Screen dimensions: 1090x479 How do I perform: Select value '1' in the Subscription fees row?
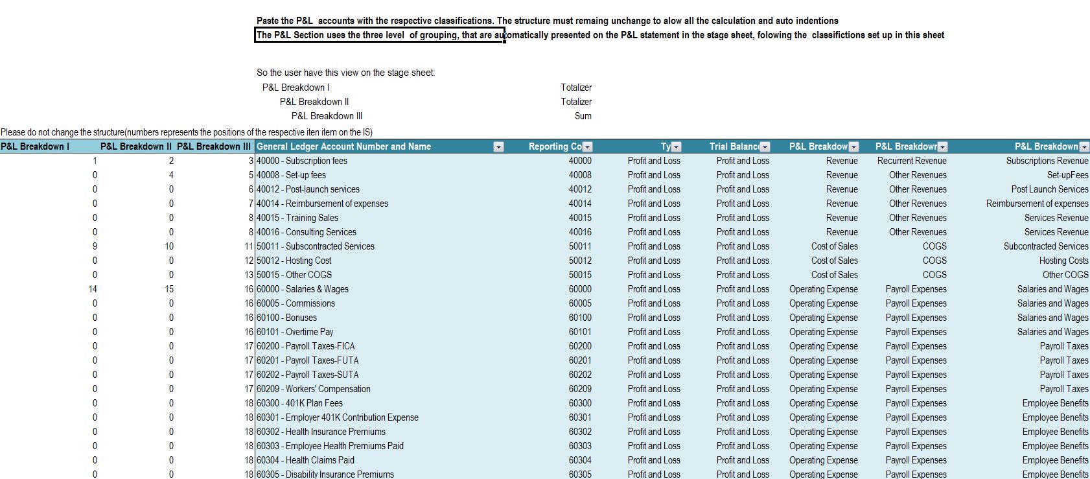(95, 161)
